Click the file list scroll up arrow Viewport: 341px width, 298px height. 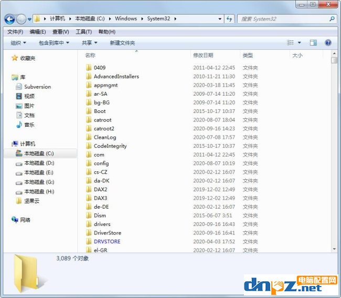(334, 54)
